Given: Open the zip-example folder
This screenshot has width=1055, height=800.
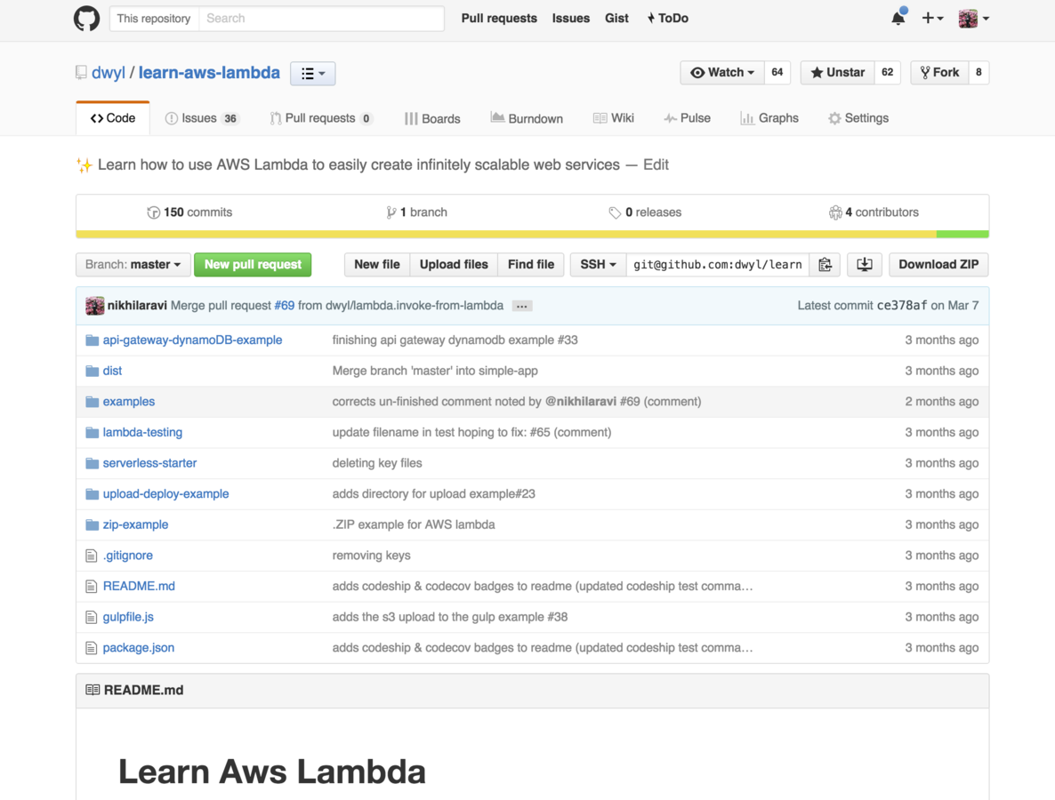Looking at the screenshot, I should pos(136,525).
